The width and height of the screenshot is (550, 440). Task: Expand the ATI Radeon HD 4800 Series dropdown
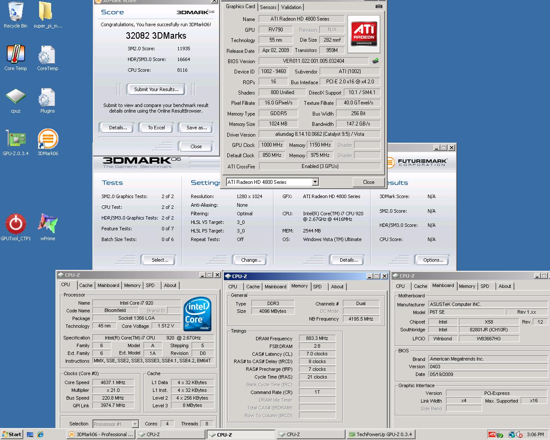(x=315, y=182)
